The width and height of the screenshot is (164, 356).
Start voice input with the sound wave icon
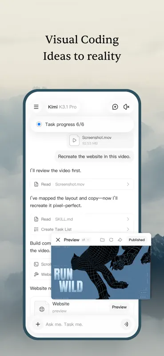click(126, 324)
